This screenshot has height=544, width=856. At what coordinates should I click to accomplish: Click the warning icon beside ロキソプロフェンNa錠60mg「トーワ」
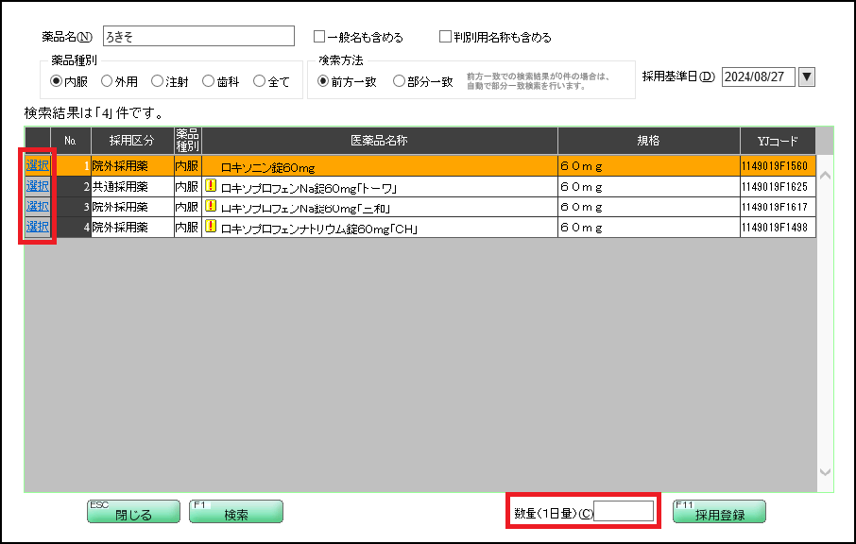pos(210,186)
